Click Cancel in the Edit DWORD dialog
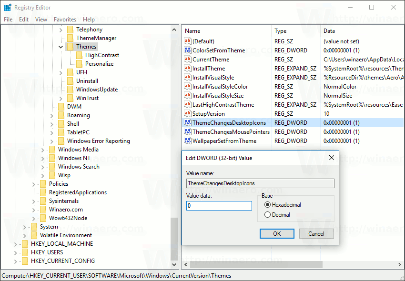The image size is (405, 281). [x=316, y=233]
